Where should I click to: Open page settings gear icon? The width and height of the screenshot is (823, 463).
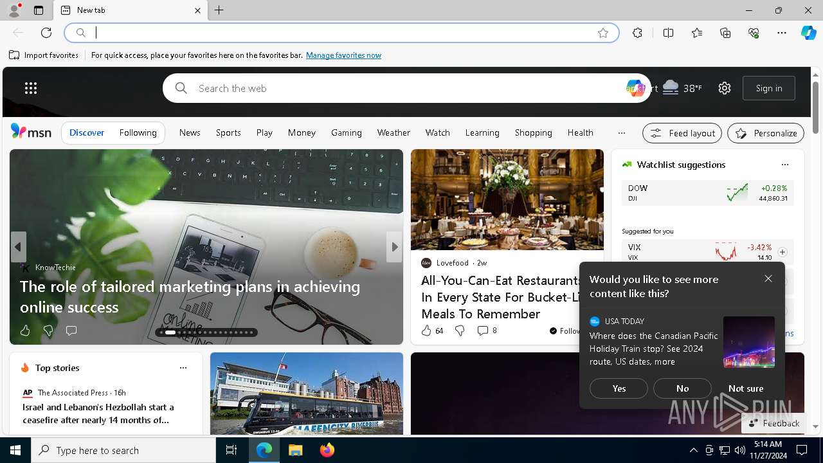725,88
